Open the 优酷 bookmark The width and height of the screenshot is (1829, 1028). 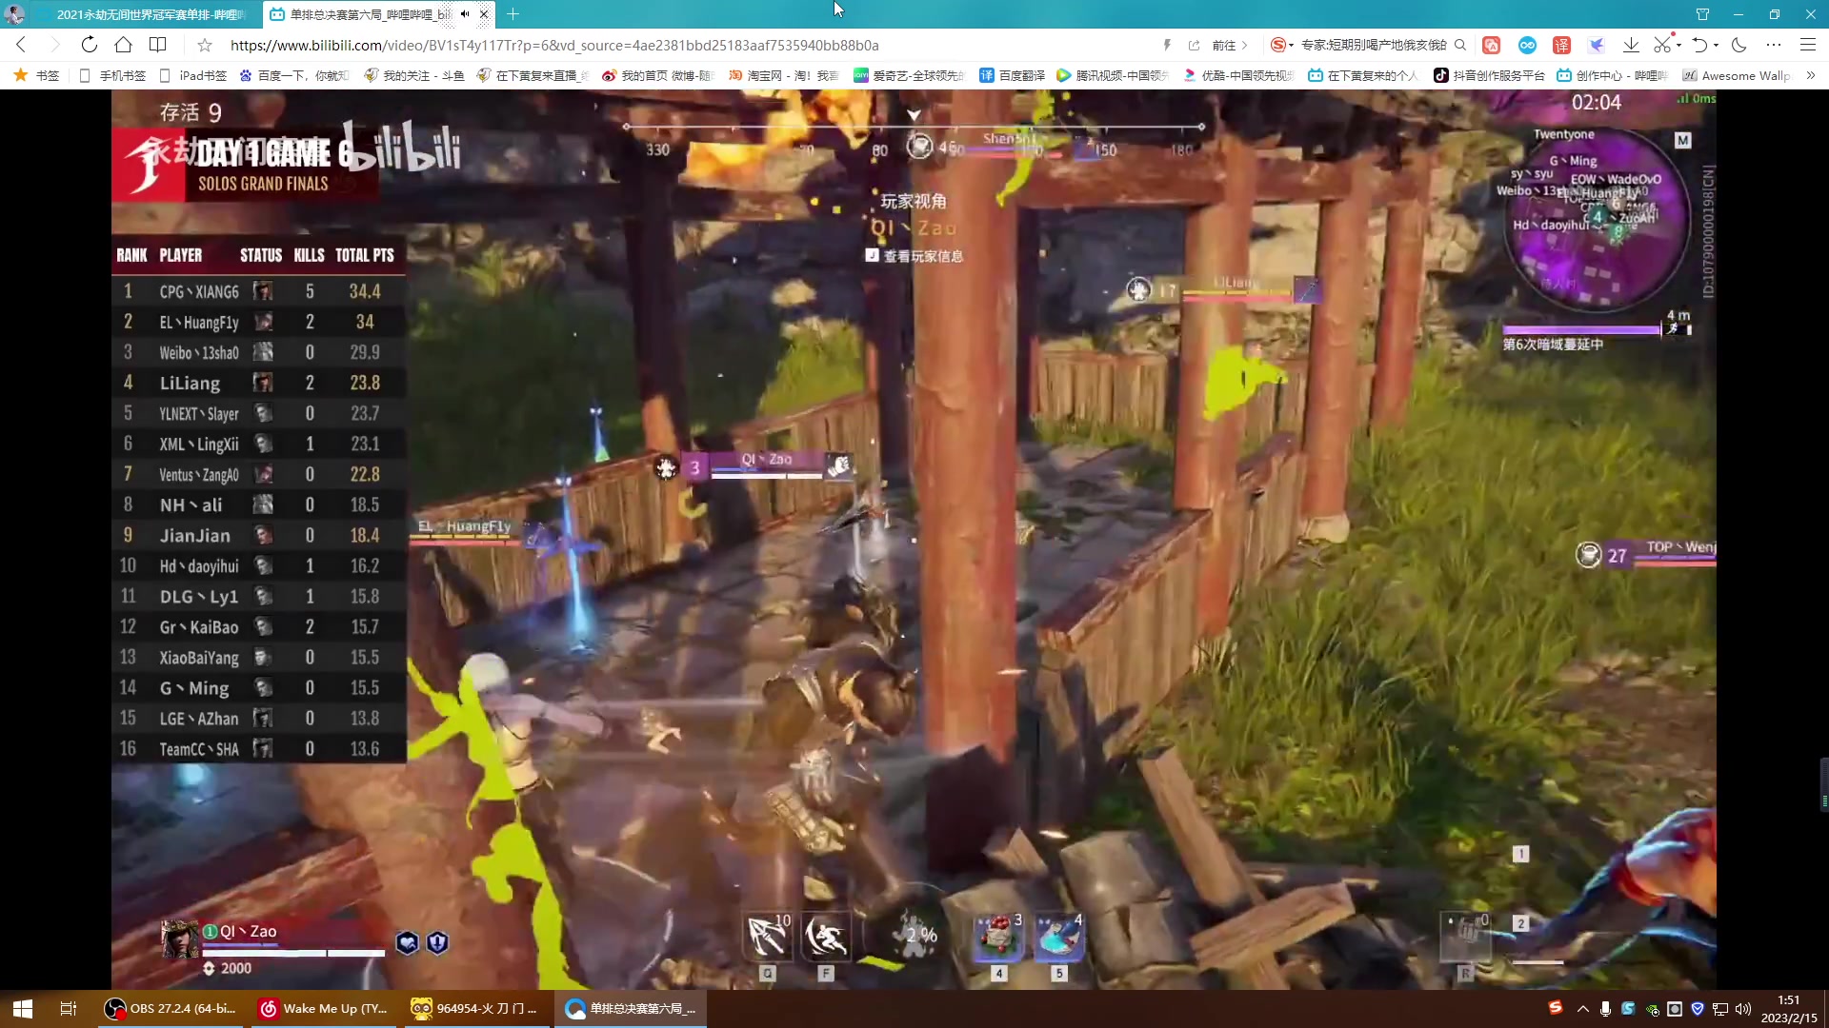(x=1237, y=75)
